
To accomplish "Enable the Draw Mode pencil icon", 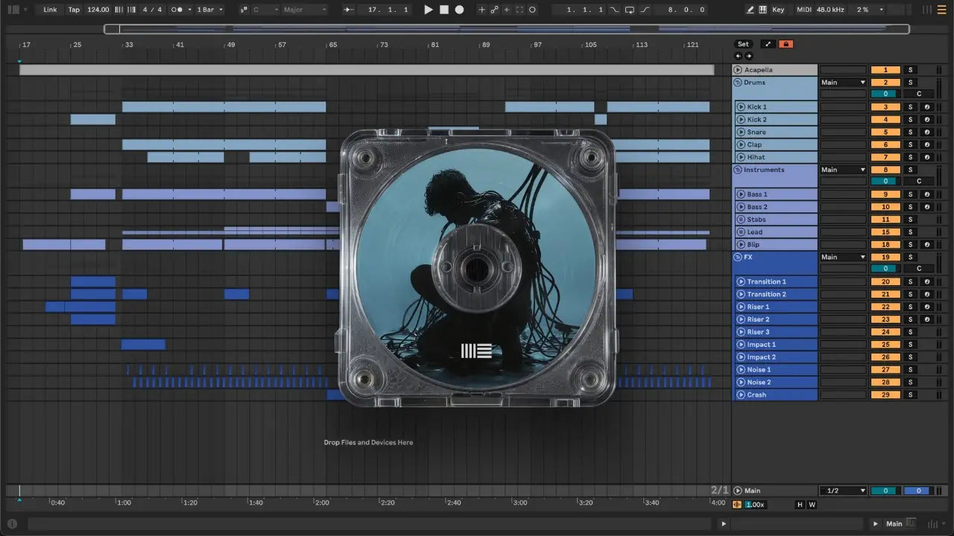I will [x=751, y=10].
